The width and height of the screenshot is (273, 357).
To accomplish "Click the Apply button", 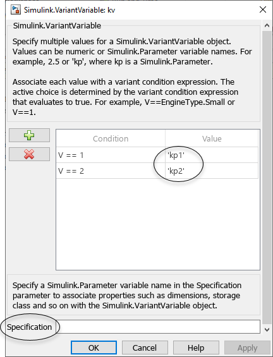I will click(x=247, y=348).
